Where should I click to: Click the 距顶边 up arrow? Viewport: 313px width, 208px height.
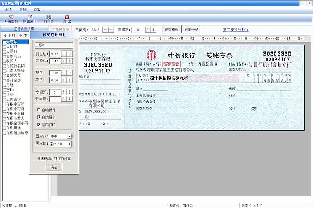click(64, 61)
